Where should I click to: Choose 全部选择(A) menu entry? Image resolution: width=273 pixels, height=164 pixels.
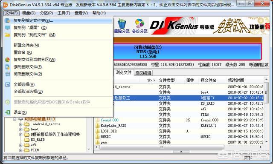pyautogui.click(x=58, y=84)
